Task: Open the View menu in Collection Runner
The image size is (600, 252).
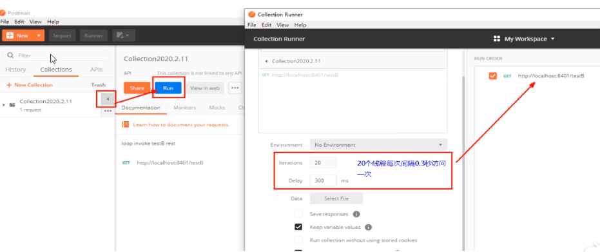Action: click(x=283, y=25)
